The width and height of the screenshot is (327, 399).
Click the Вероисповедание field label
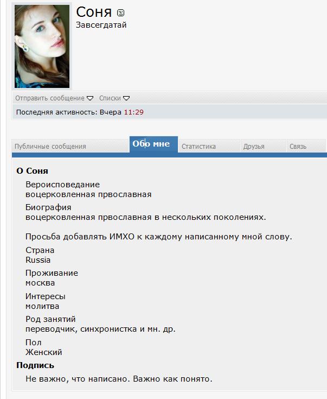point(62,185)
